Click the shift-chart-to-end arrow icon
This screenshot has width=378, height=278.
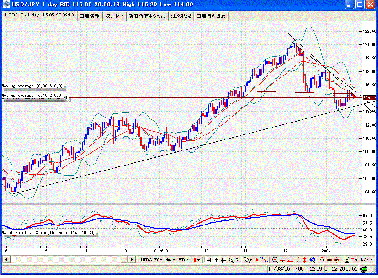tap(208, 260)
